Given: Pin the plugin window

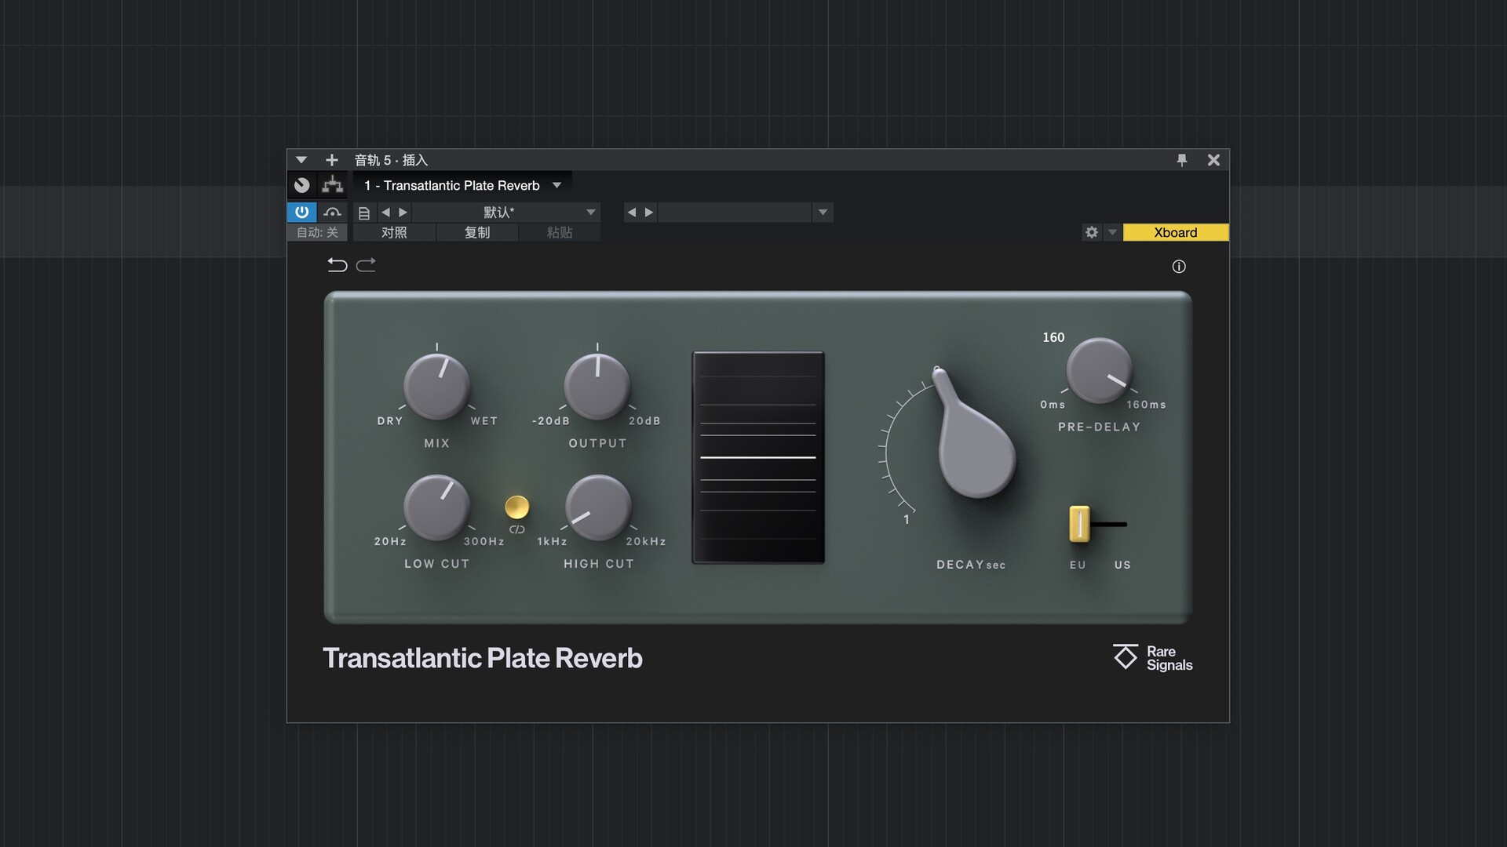Looking at the screenshot, I should pos(1181,160).
